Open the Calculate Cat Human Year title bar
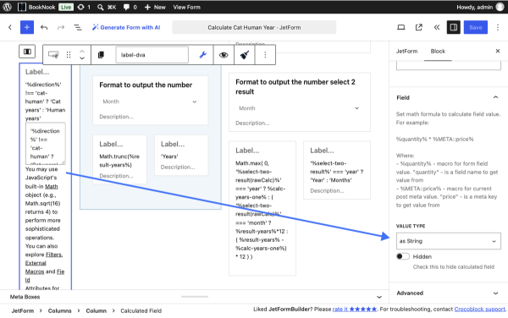Image resolution: width=508 pixels, height=318 pixels. pos(254,27)
